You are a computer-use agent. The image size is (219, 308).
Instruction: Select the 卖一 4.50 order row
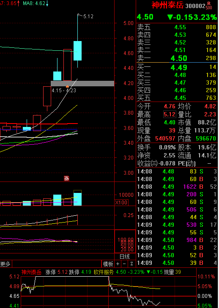tap(177, 58)
